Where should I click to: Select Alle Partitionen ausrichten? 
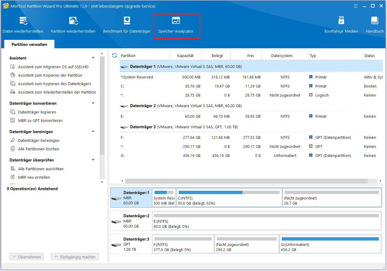pos(41,169)
